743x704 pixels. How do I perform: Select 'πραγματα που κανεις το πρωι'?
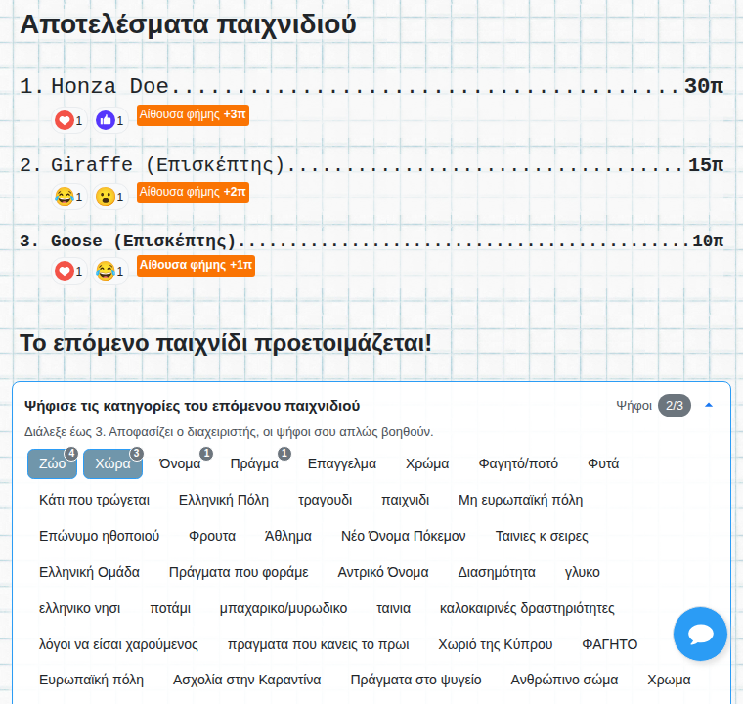point(319,644)
